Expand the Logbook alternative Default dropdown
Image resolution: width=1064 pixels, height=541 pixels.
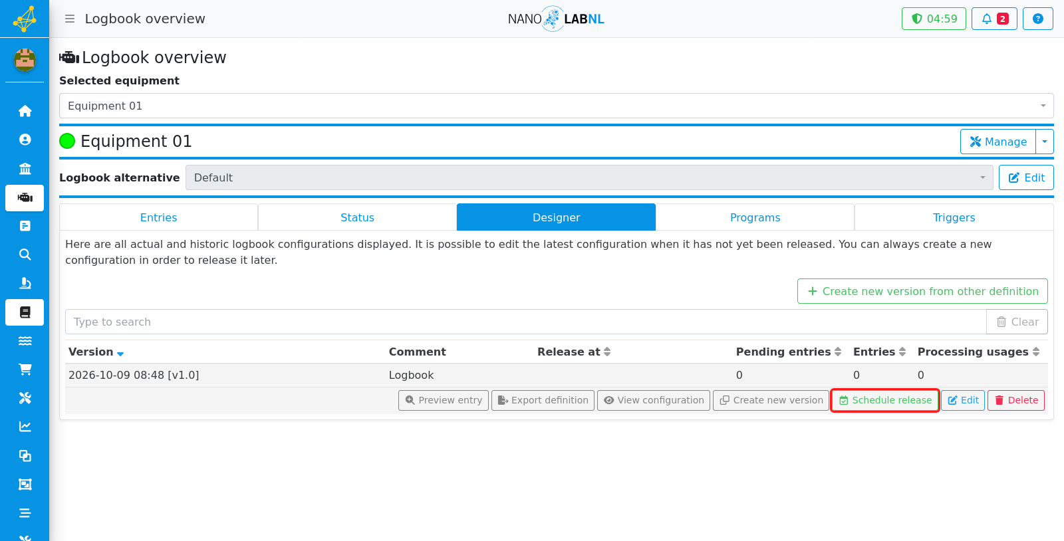point(589,177)
